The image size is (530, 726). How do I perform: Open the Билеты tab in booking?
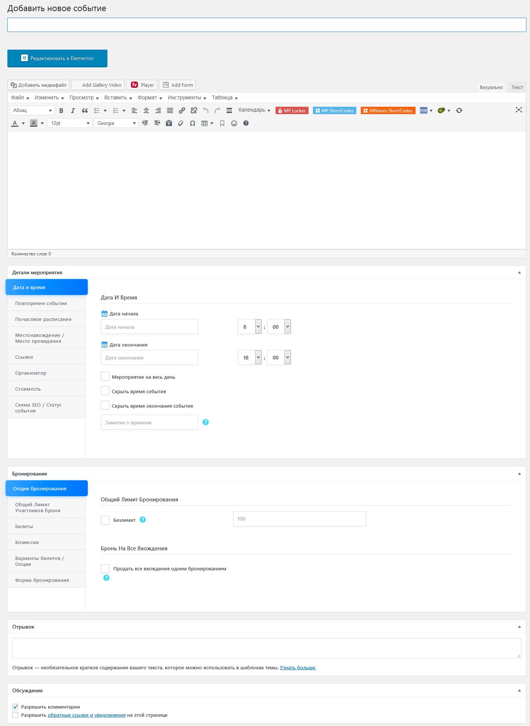[x=24, y=526]
